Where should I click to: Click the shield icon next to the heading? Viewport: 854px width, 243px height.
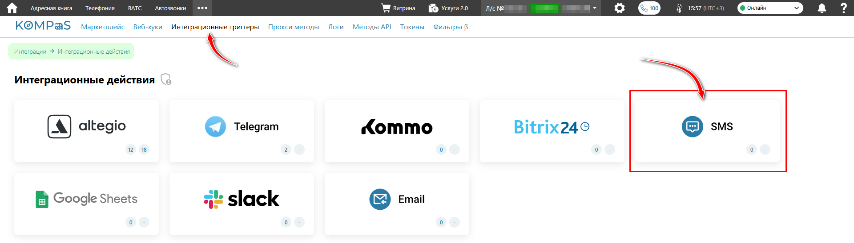tap(166, 79)
